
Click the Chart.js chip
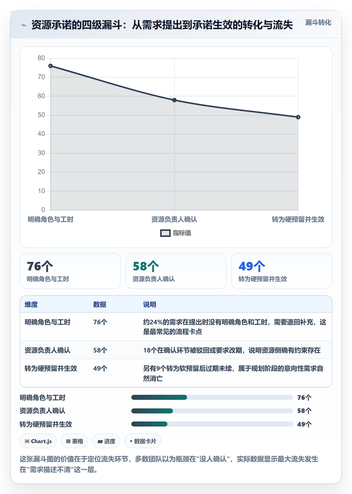[38, 441]
